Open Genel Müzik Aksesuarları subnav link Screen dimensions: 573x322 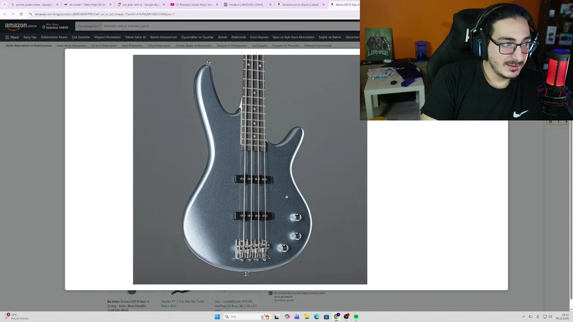tap(72, 46)
